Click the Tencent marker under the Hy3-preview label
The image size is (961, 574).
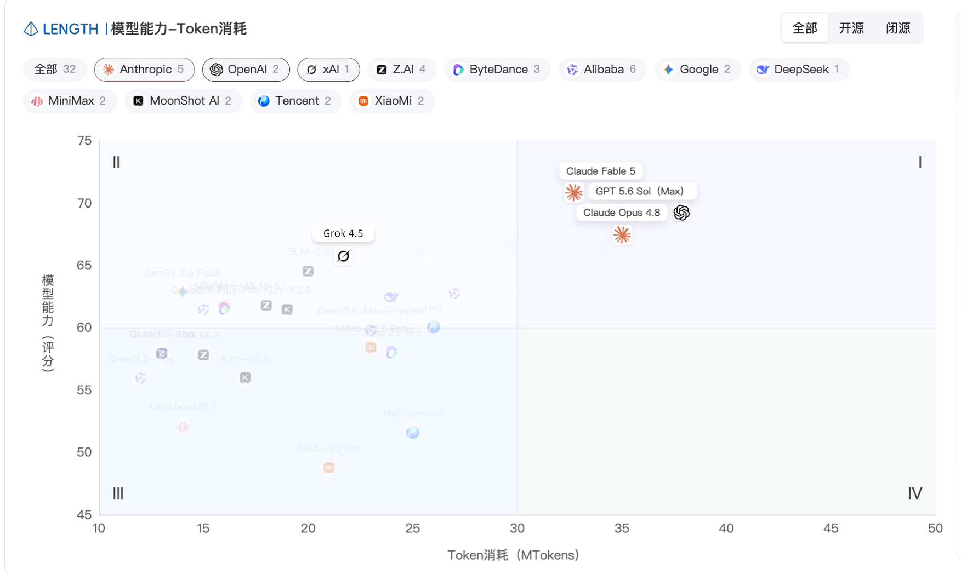413,433
